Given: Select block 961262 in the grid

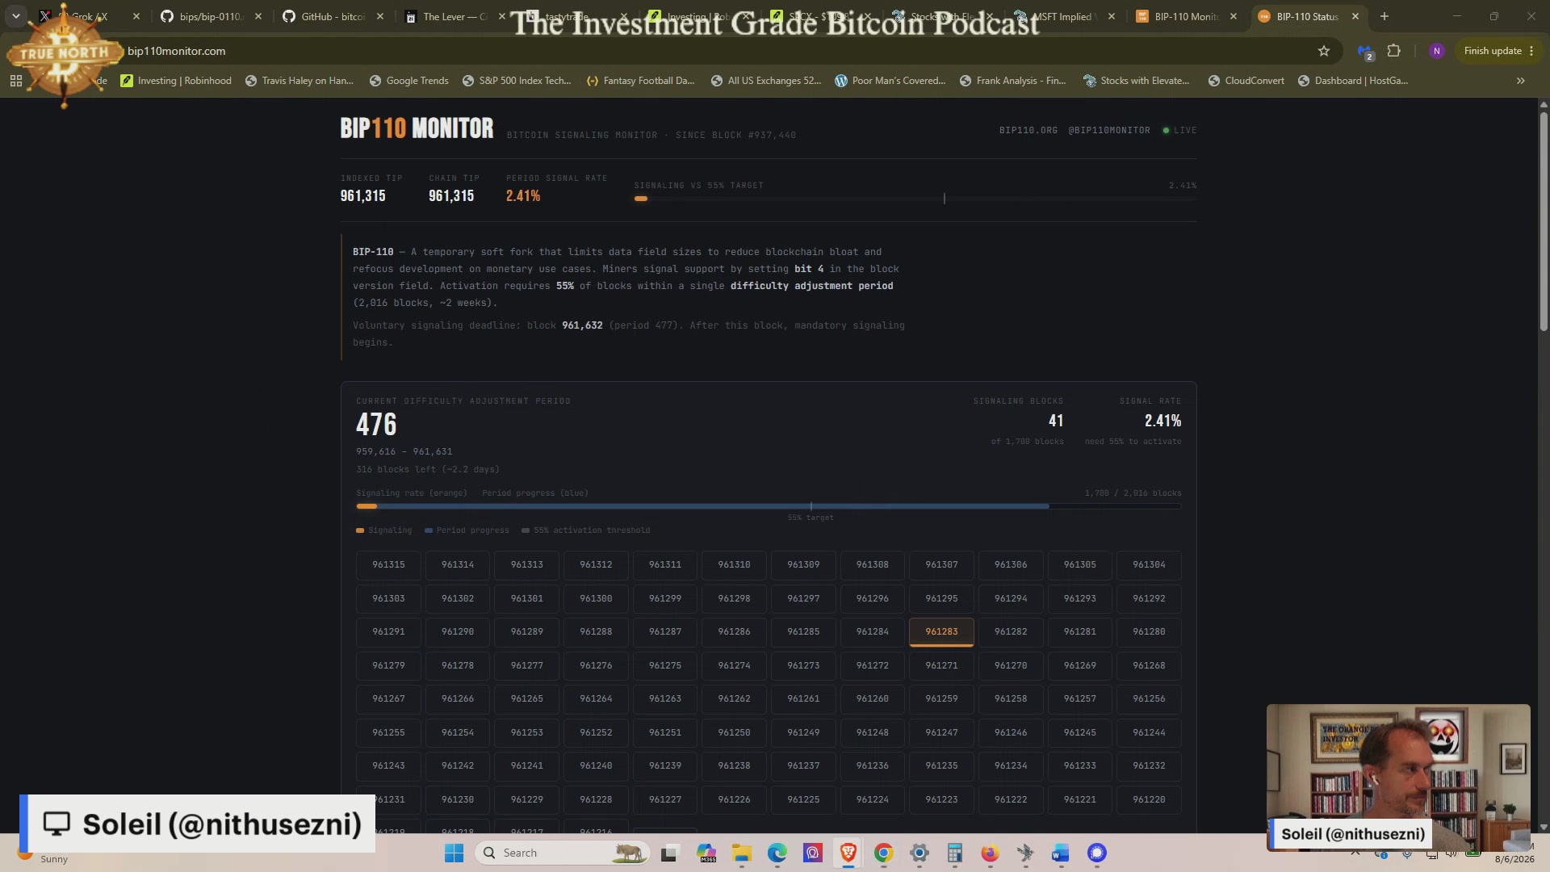Looking at the screenshot, I should [734, 699].
